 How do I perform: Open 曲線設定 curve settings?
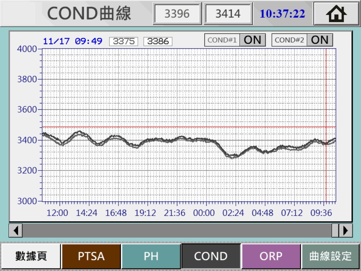point(331,256)
